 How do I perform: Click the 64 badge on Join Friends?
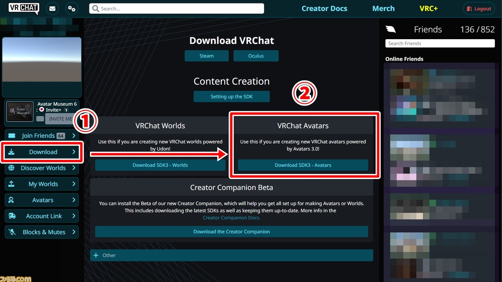[x=60, y=136]
